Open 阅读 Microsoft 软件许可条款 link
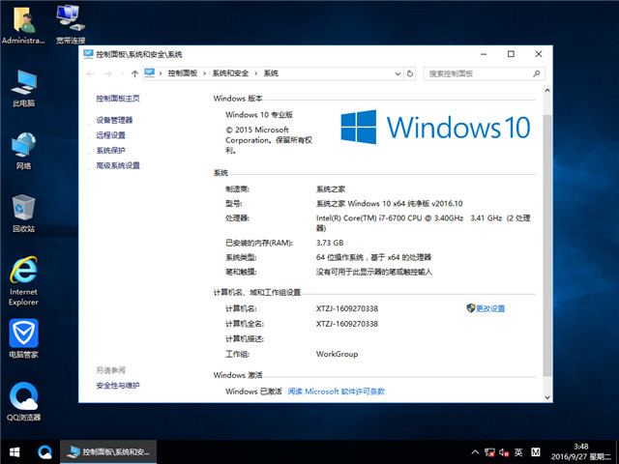The width and height of the screenshot is (619, 464). tap(337, 391)
